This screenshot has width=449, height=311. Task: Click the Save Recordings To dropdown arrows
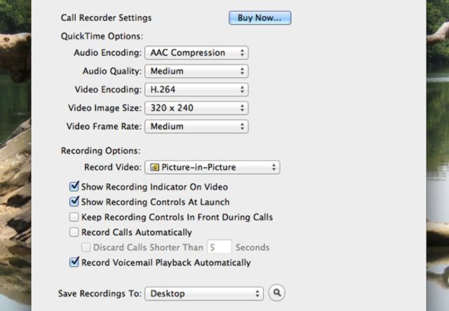[257, 293]
